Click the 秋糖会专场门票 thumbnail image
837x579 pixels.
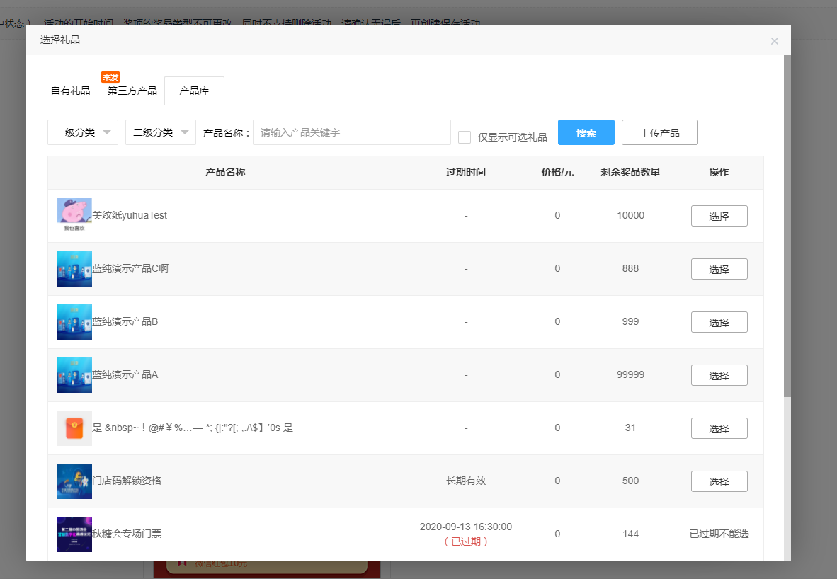click(x=74, y=534)
